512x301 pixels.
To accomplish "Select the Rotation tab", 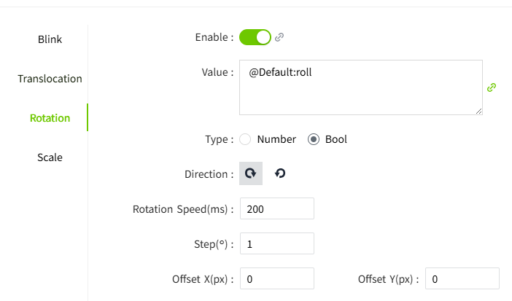I will (x=50, y=118).
